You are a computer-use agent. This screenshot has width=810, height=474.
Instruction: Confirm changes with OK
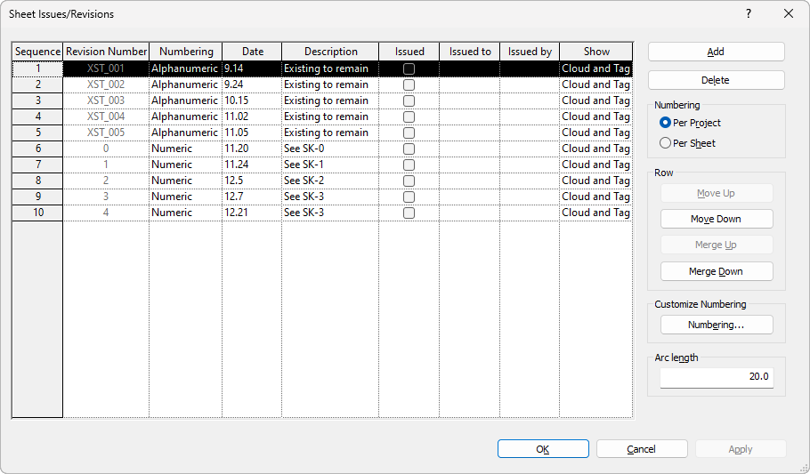click(543, 449)
